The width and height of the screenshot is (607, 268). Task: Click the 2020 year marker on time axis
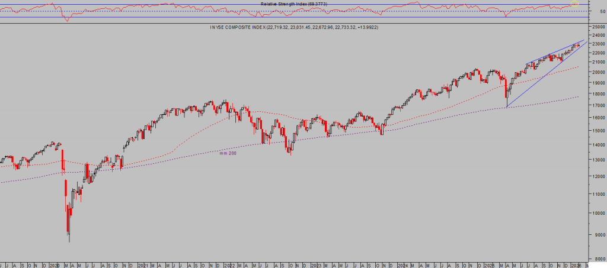[55, 264]
